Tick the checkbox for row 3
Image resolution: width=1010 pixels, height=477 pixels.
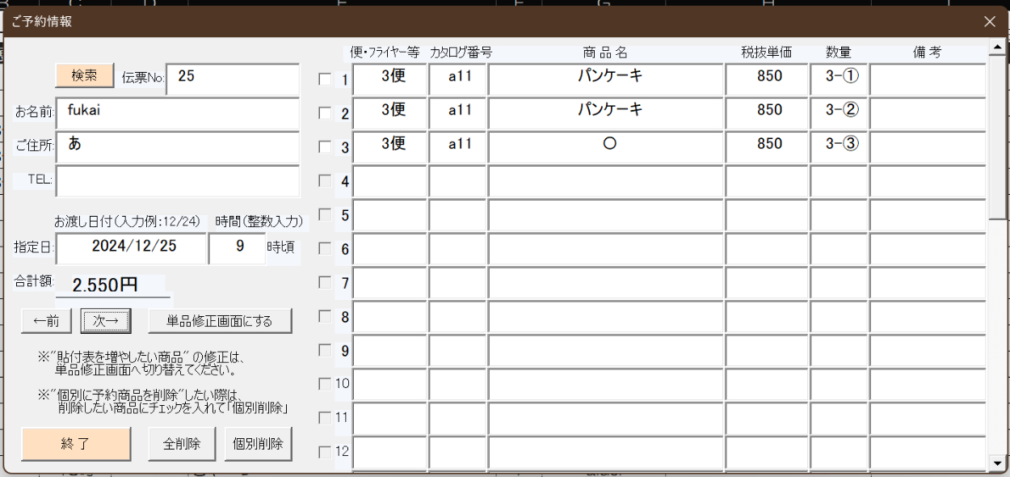pyautogui.click(x=325, y=148)
